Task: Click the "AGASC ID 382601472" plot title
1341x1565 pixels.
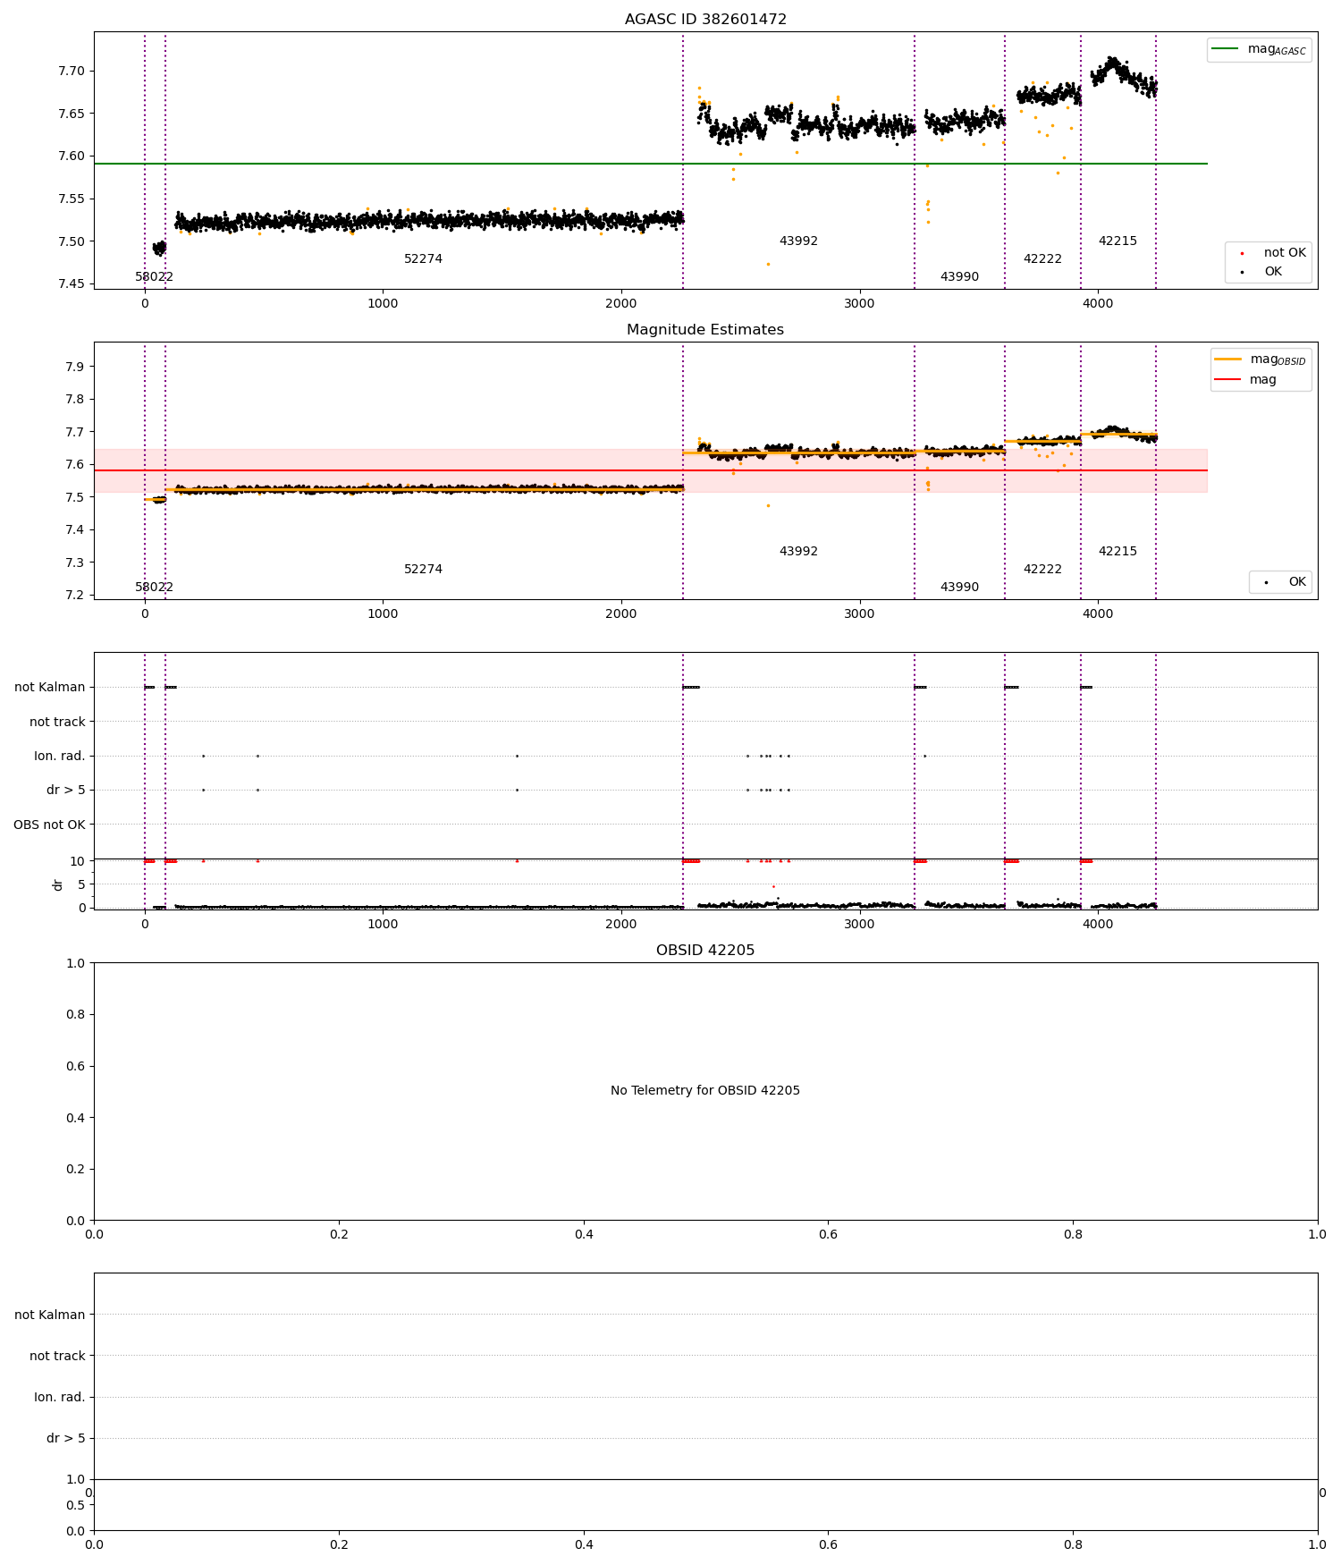Action: tap(705, 19)
